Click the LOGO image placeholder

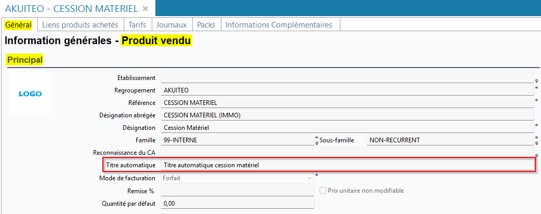click(x=30, y=93)
